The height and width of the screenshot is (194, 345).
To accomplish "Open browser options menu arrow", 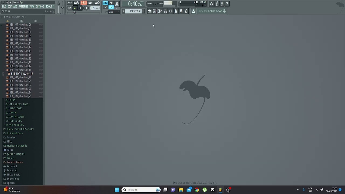I will click(2, 17).
